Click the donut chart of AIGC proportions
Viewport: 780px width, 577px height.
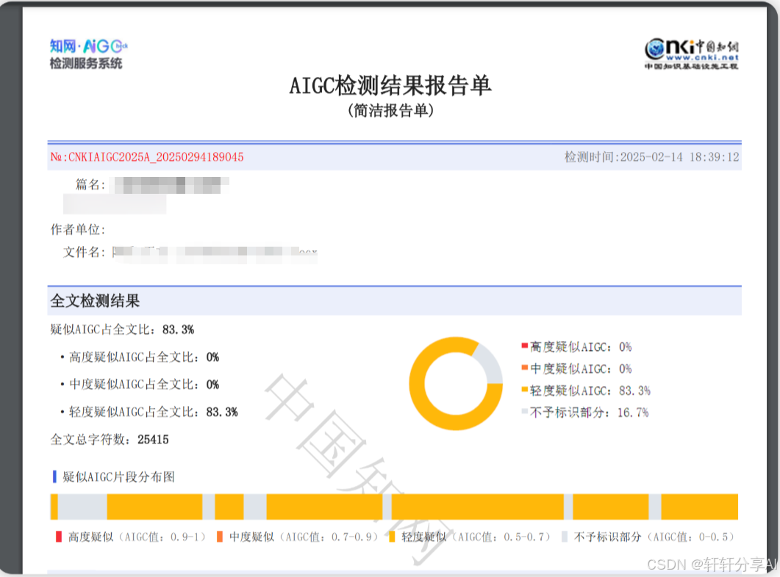[x=456, y=383]
